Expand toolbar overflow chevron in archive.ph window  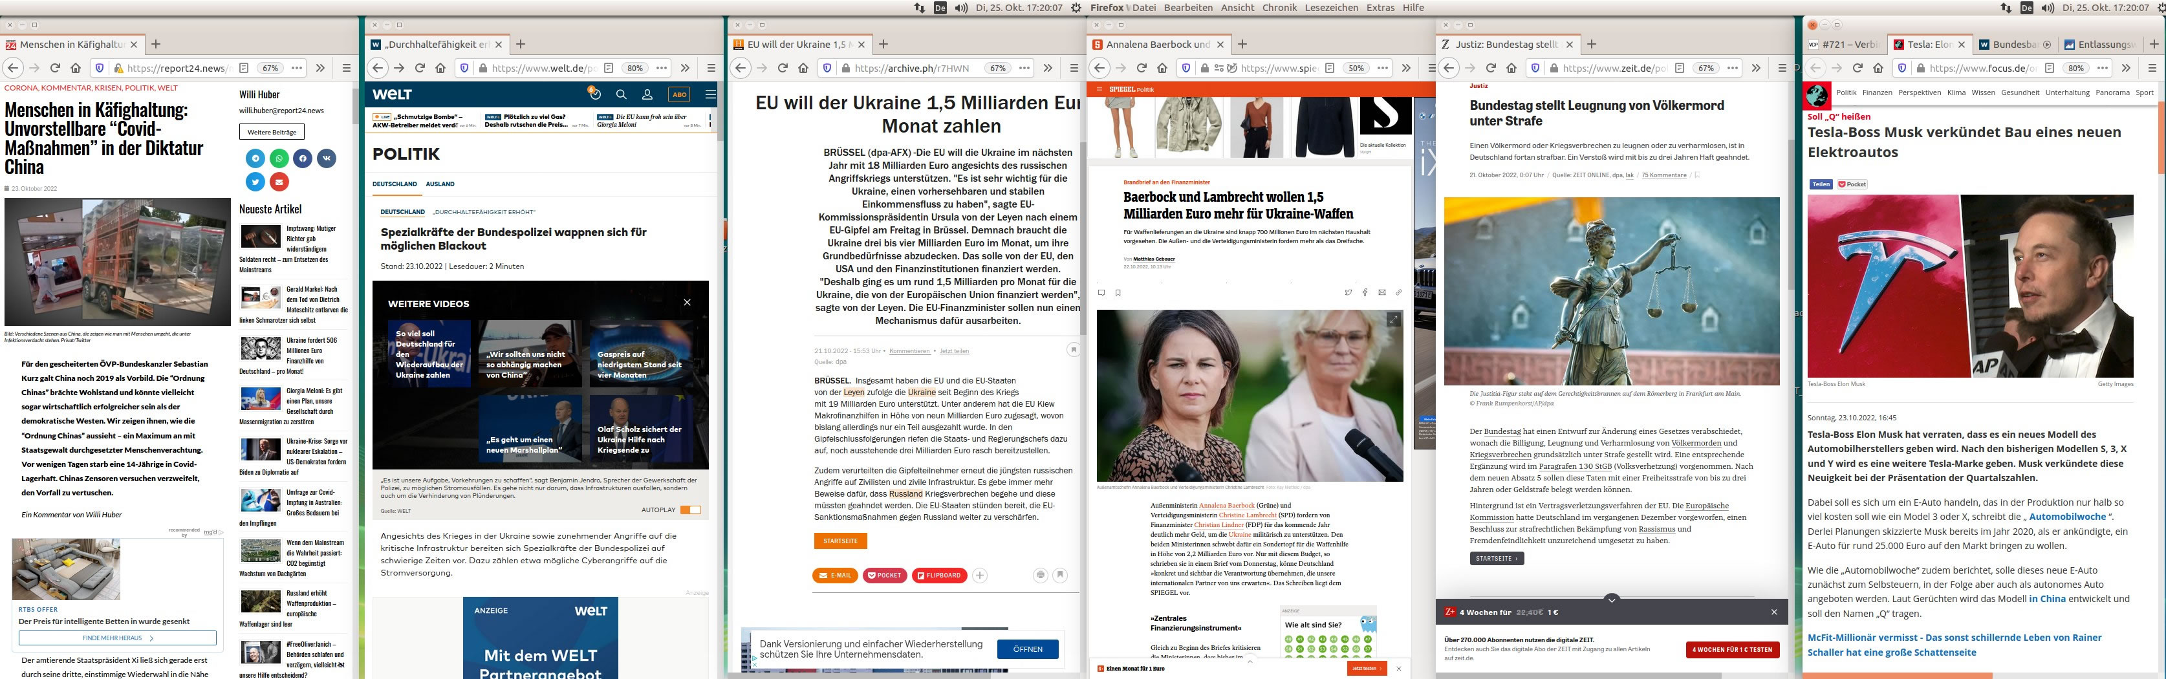tap(1048, 68)
